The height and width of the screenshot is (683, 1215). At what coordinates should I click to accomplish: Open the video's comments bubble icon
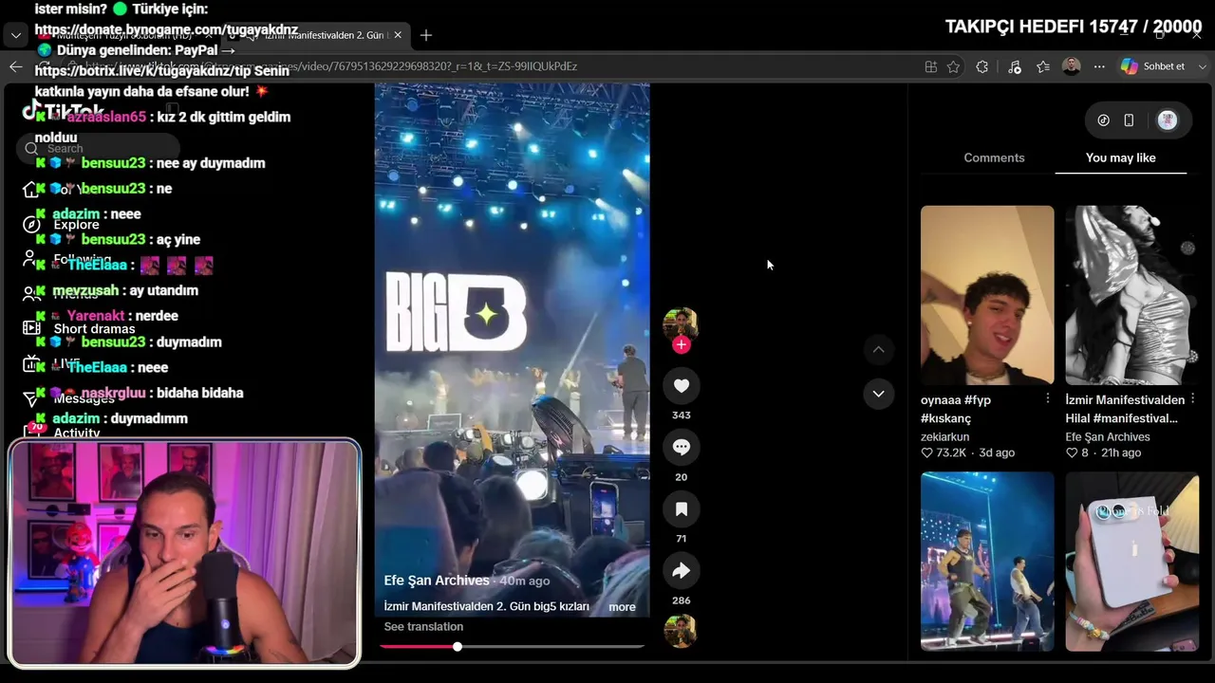[681, 447]
